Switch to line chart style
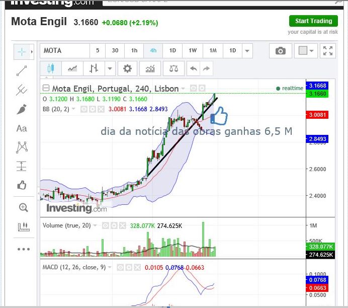 pyautogui.click(x=72, y=68)
